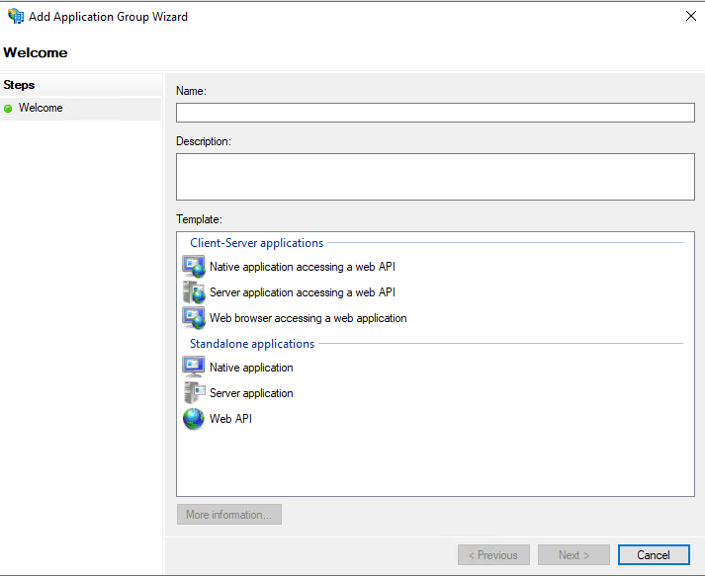The width and height of the screenshot is (705, 577).
Task: Click the Web API globe icon
Action: tap(194, 418)
